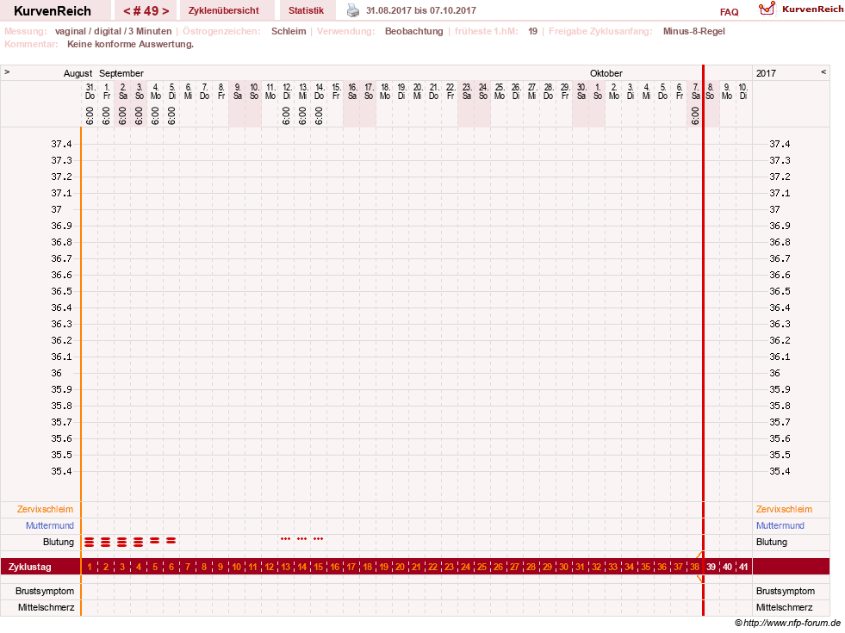845x633 pixels.
Task: Click the date header 31. Do
Action: pyautogui.click(x=90, y=91)
